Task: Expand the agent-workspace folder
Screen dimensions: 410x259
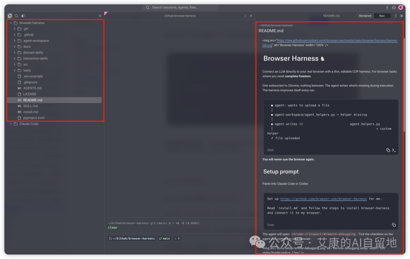Action: tap(15, 41)
